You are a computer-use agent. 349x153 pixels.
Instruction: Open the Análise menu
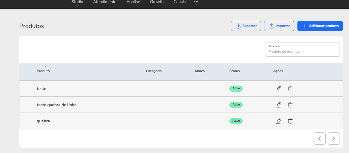pos(133,2)
